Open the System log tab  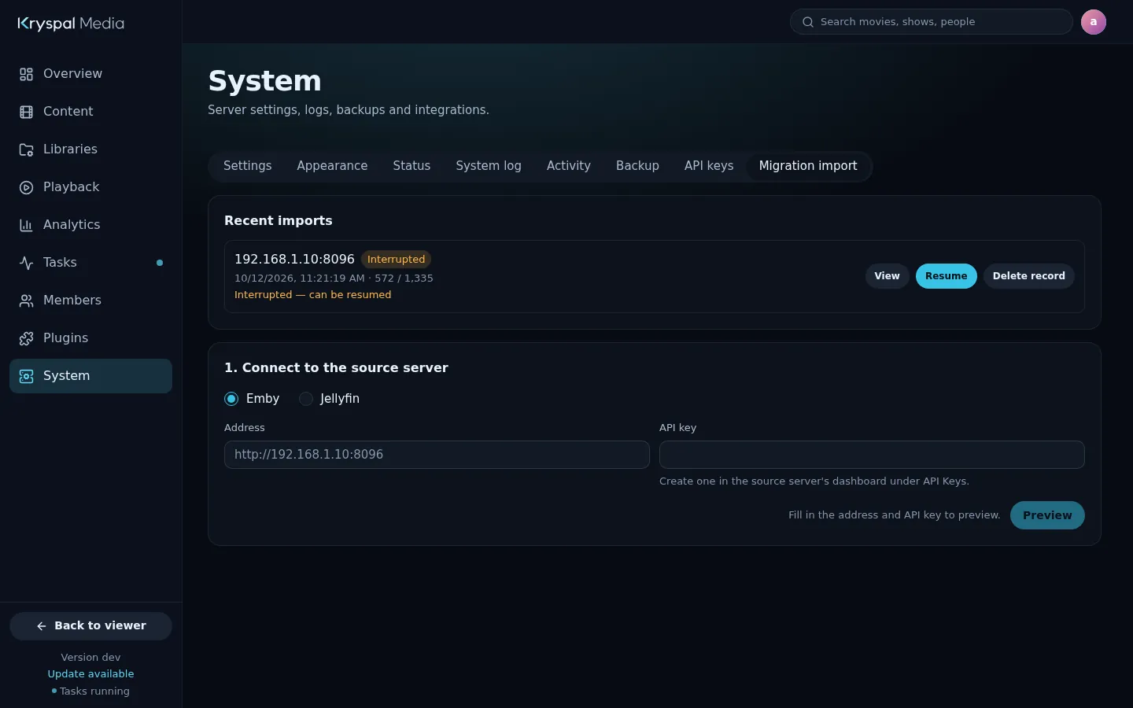(x=489, y=166)
